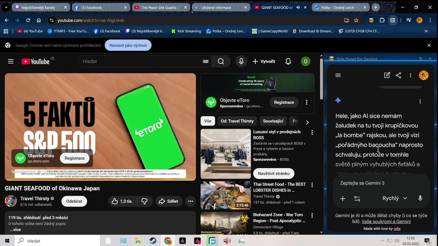Share the GIANT SEAFOOD video
The width and height of the screenshot is (438, 246).
169,201
